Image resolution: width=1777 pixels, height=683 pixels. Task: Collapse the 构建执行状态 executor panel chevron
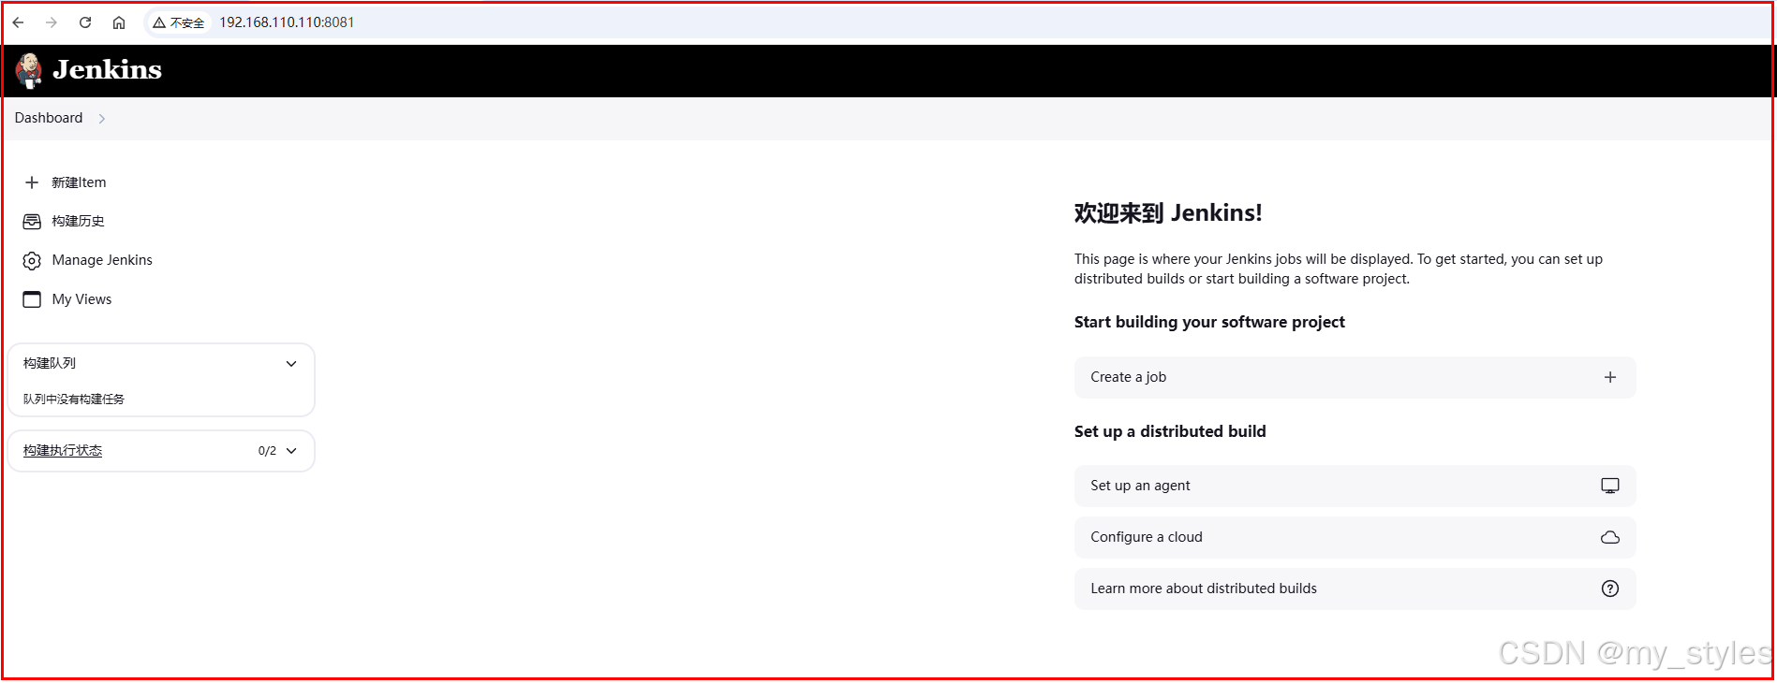pos(291,451)
